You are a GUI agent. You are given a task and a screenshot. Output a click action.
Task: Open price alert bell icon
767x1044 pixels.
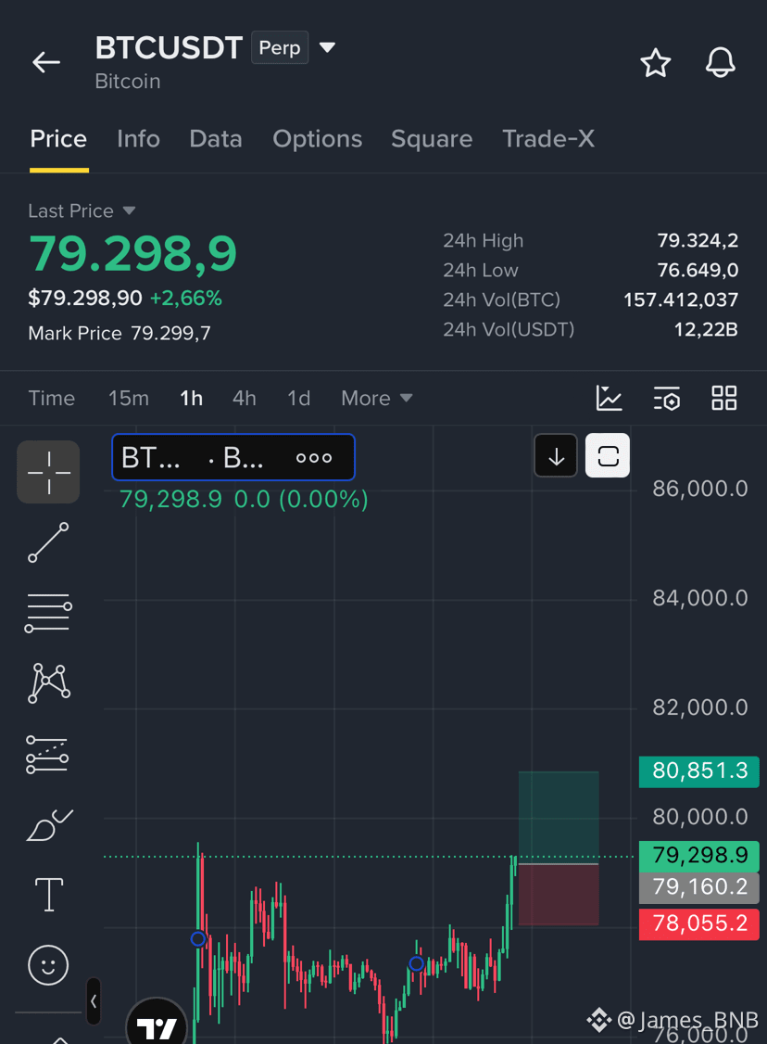point(721,63)
